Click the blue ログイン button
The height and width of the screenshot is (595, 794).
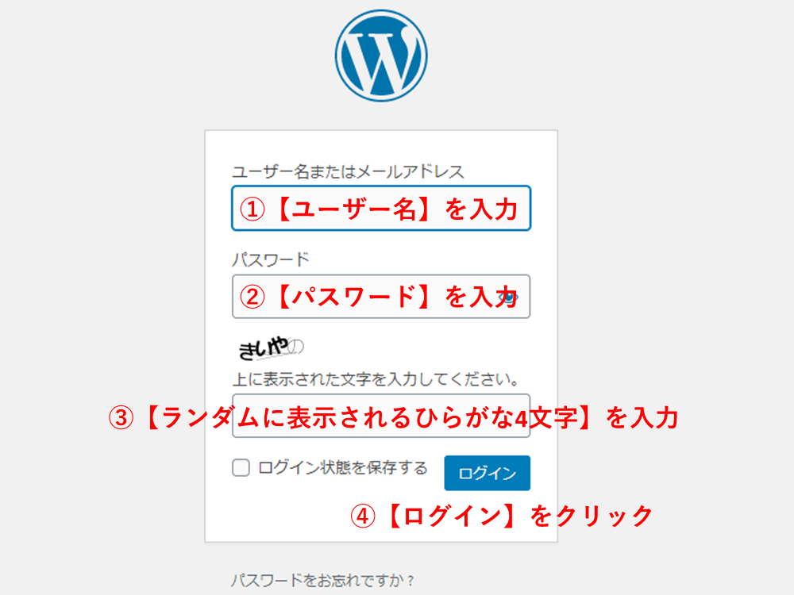pos(488,473)
